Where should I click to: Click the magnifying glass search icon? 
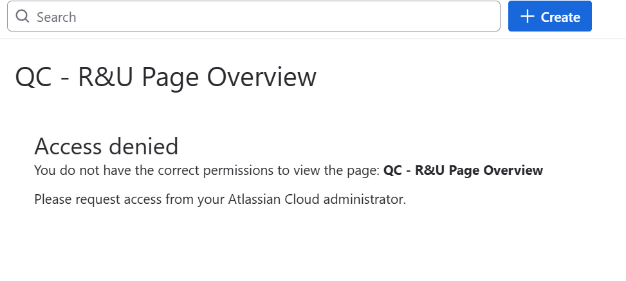(x=23, y=17)
